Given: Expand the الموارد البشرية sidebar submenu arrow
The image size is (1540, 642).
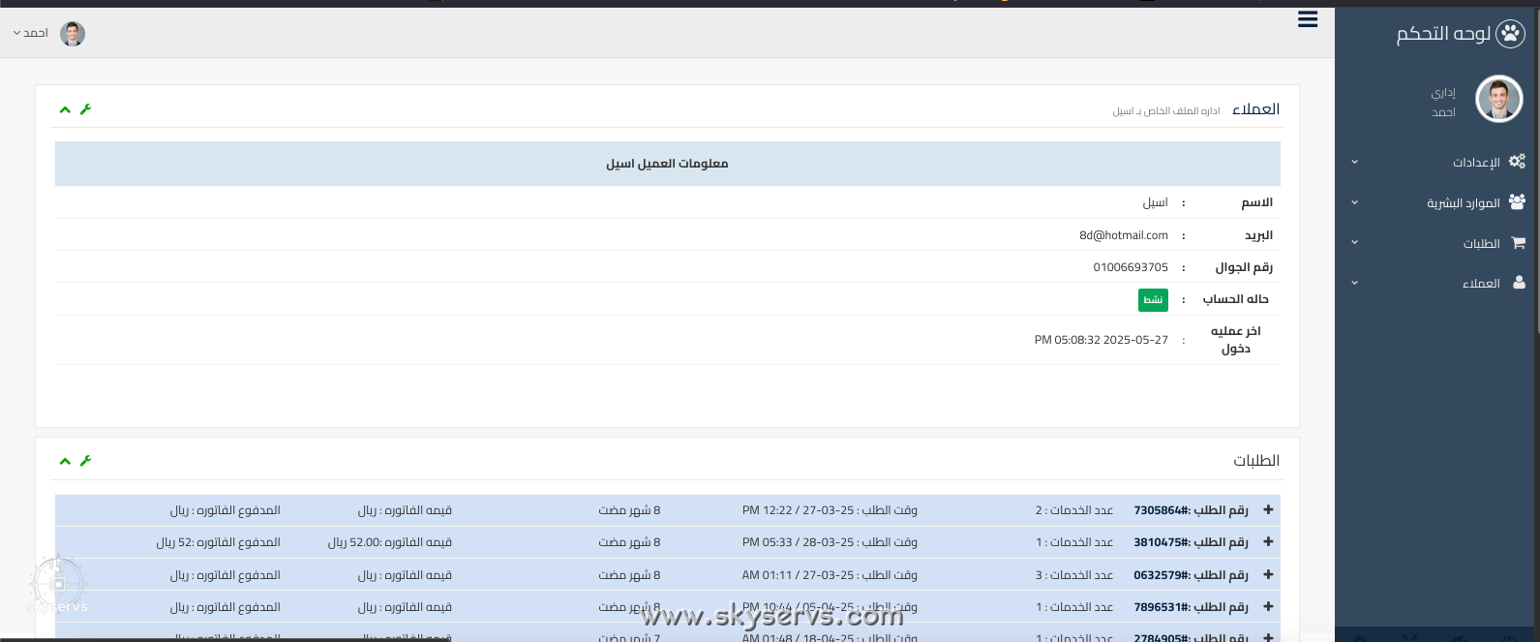Looking at the screenshot, I should click(1354, 202).
